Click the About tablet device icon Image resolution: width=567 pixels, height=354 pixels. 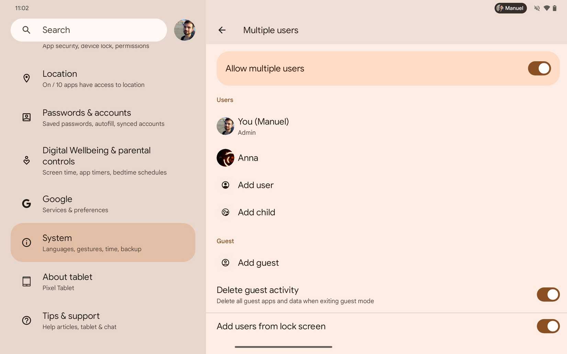26,282
